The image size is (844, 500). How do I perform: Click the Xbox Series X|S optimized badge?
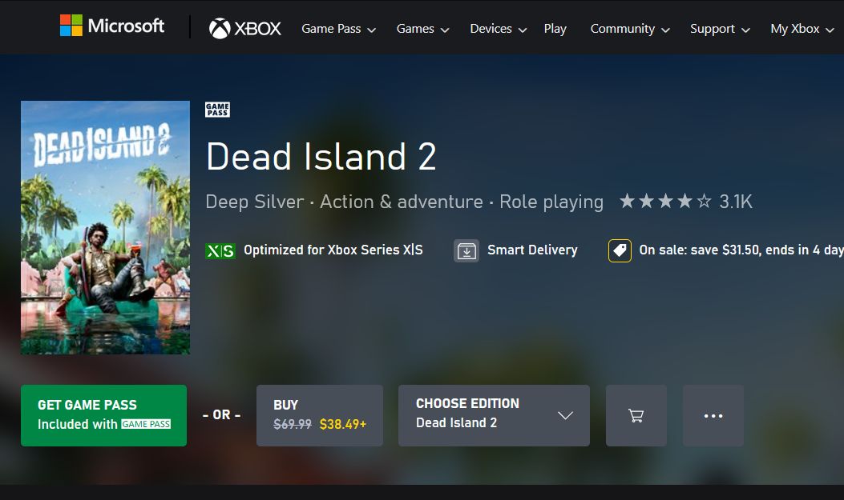[220, 250]
